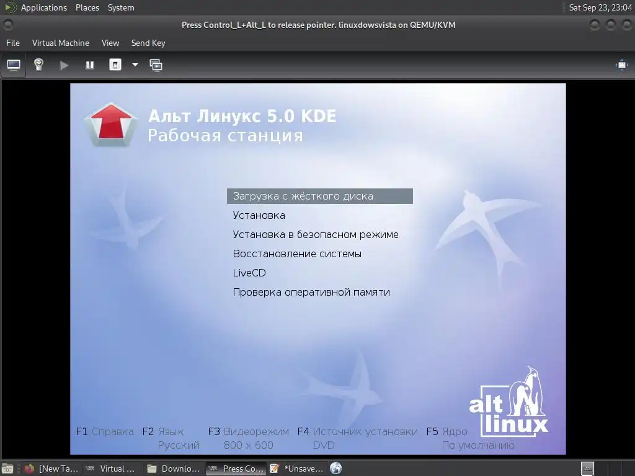635x476 pixels.
Task: Open virtual hardware details (lightbulb icon)
Action: point(38,64)
